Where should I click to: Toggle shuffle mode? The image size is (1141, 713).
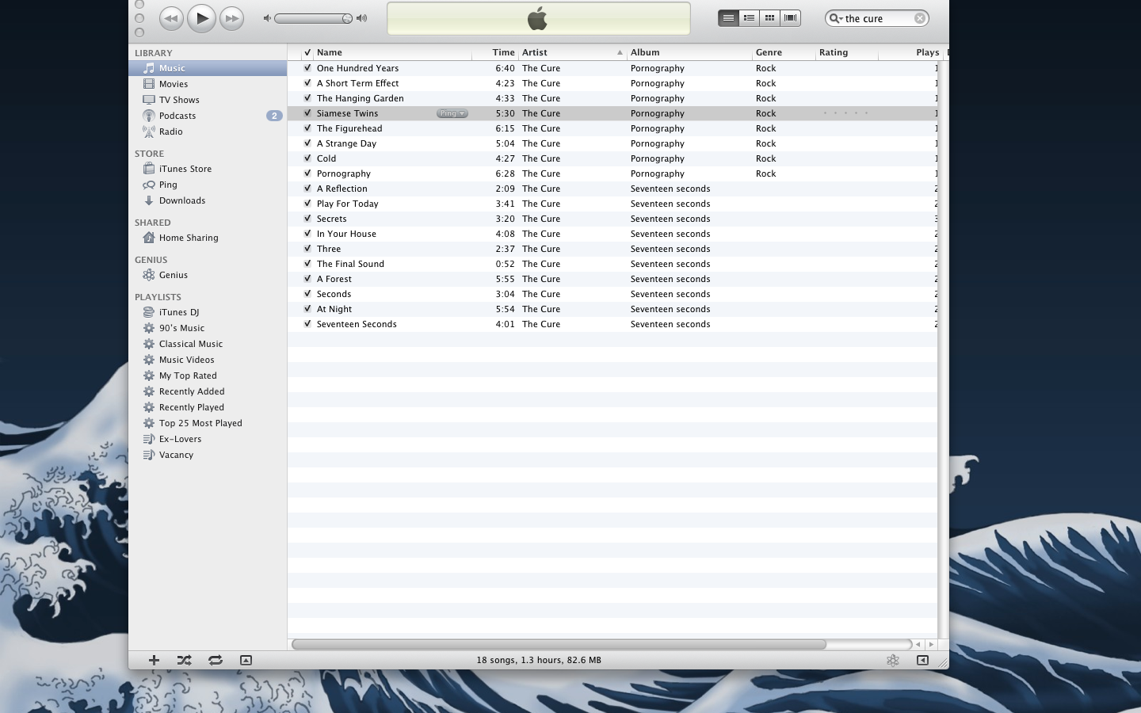[184, 660]
